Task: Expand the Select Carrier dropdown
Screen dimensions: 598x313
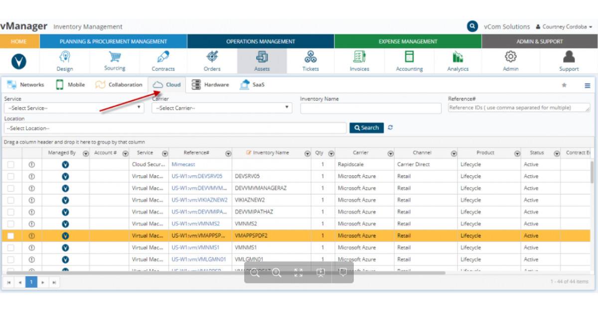Action: (x=221, y=108)
